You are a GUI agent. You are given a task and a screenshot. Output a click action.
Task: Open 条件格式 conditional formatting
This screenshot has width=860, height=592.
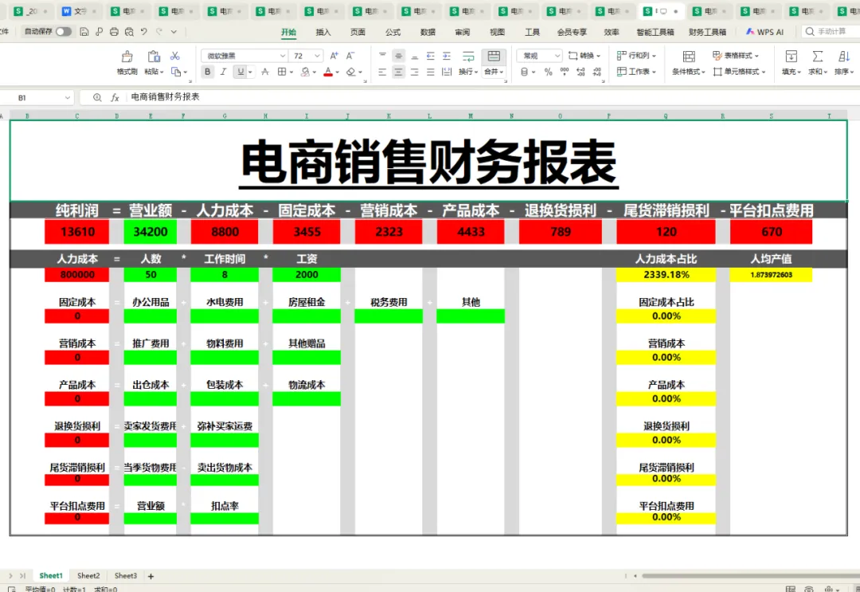click(689, 63)
